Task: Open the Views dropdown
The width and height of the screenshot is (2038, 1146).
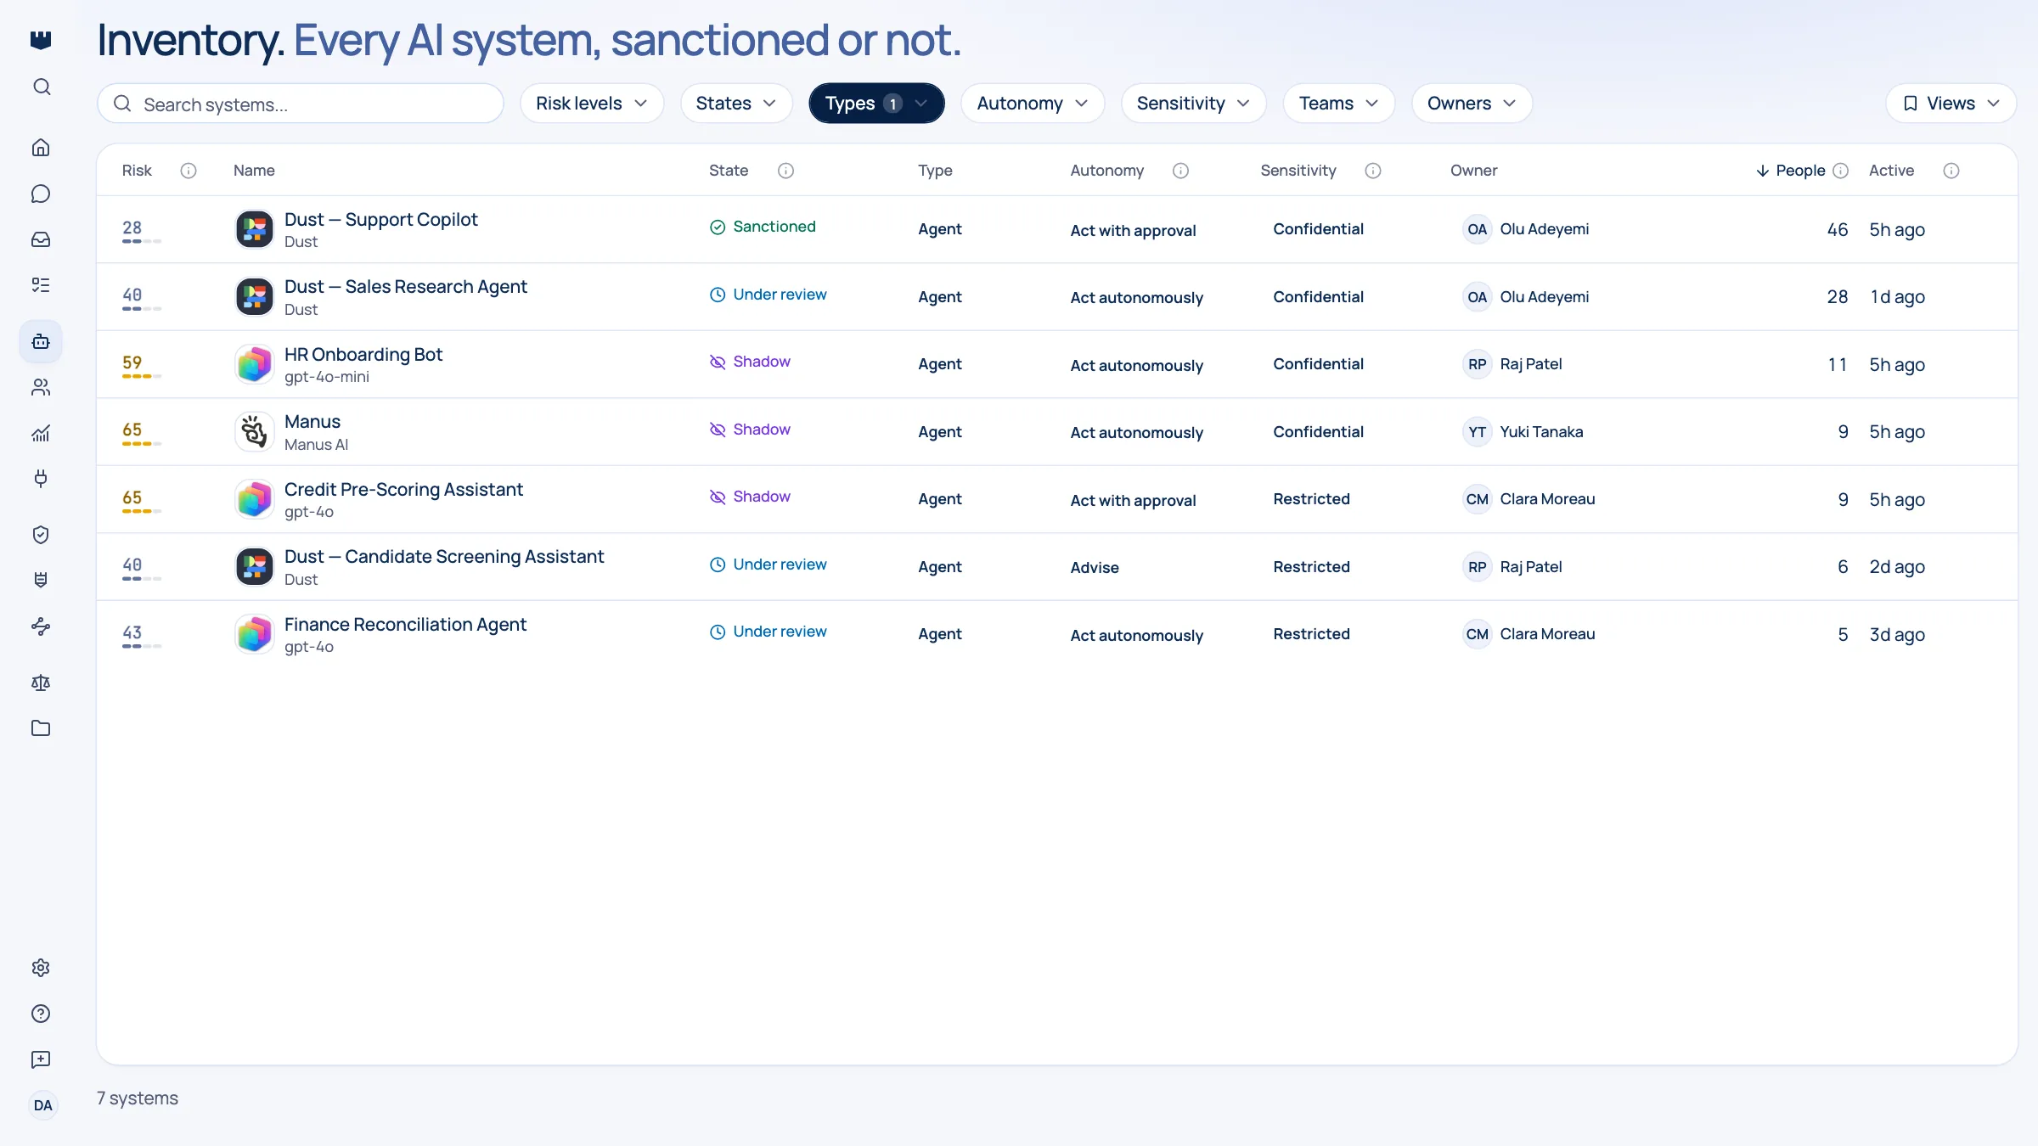Action: coord(1951,104)
